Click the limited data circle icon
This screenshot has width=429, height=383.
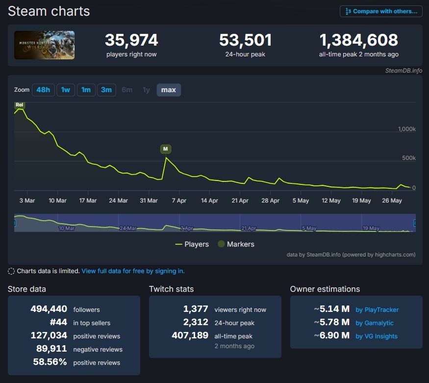[11, 271]
